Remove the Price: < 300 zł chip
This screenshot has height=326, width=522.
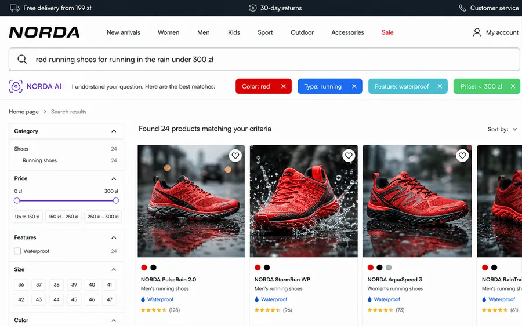click(x=513, y=86)
